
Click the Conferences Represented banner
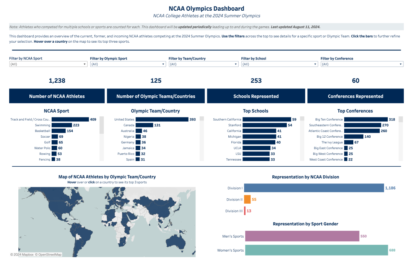pyautogui.click(x=356, y=96)
